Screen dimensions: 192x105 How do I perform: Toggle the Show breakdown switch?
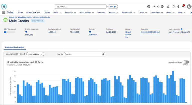186,62
